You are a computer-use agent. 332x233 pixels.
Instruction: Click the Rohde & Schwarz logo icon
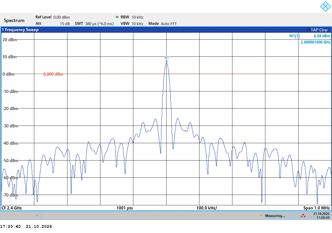tap(325, 6)
